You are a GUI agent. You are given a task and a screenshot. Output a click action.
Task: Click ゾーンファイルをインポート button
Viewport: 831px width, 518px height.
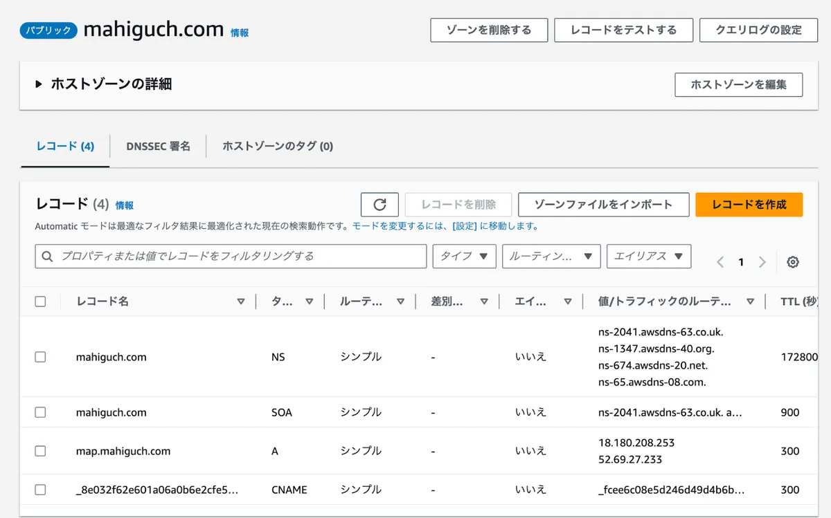[x=604, y=205]
